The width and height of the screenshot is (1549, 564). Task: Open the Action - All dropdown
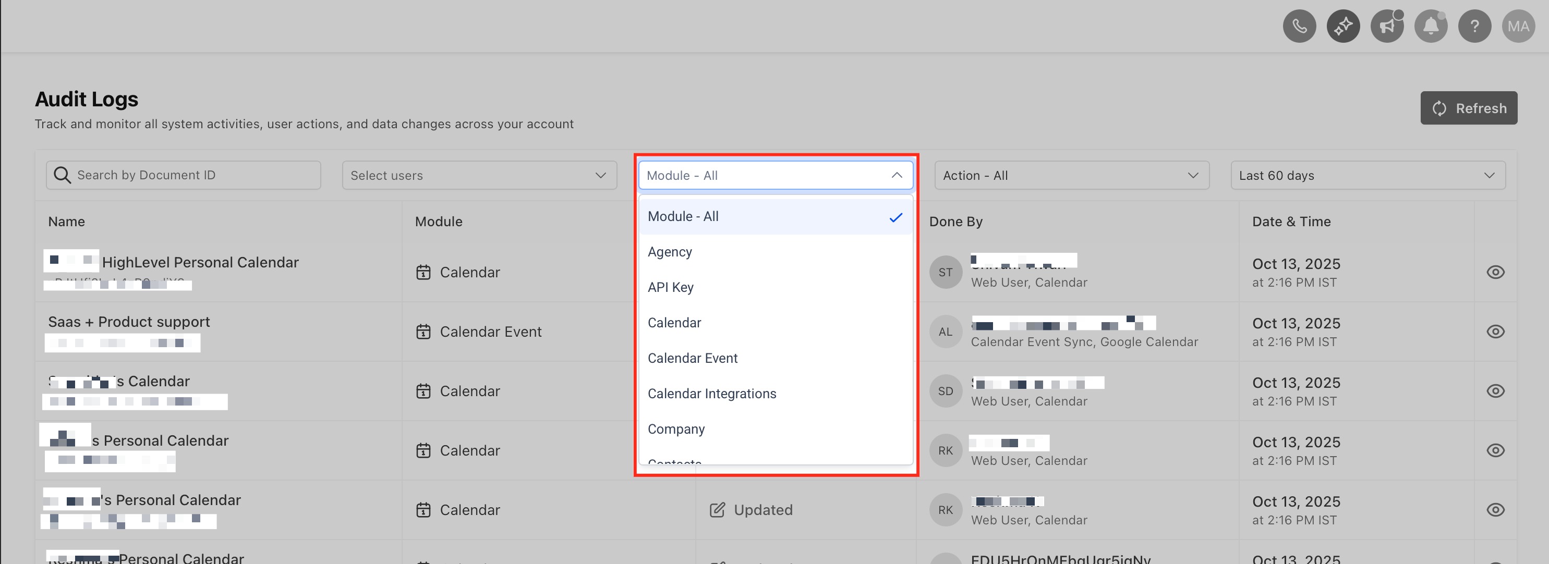pos(1071,176)
